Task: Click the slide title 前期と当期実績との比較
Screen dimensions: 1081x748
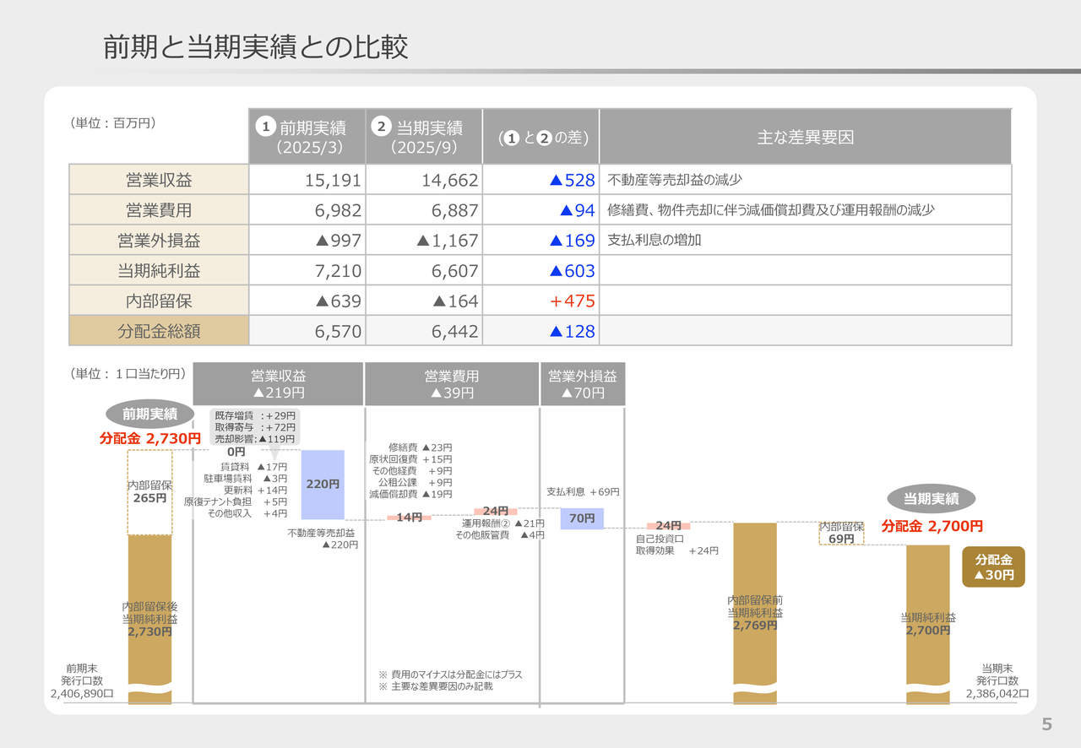Action: click(256, 47)
